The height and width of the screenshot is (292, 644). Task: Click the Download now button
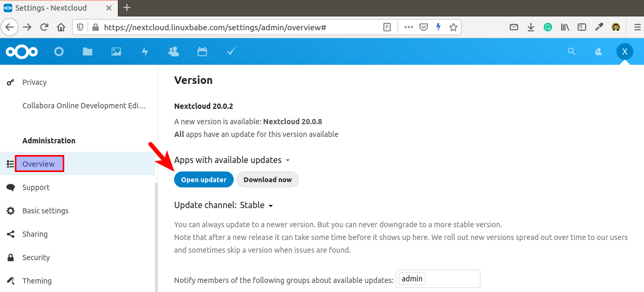268,179
